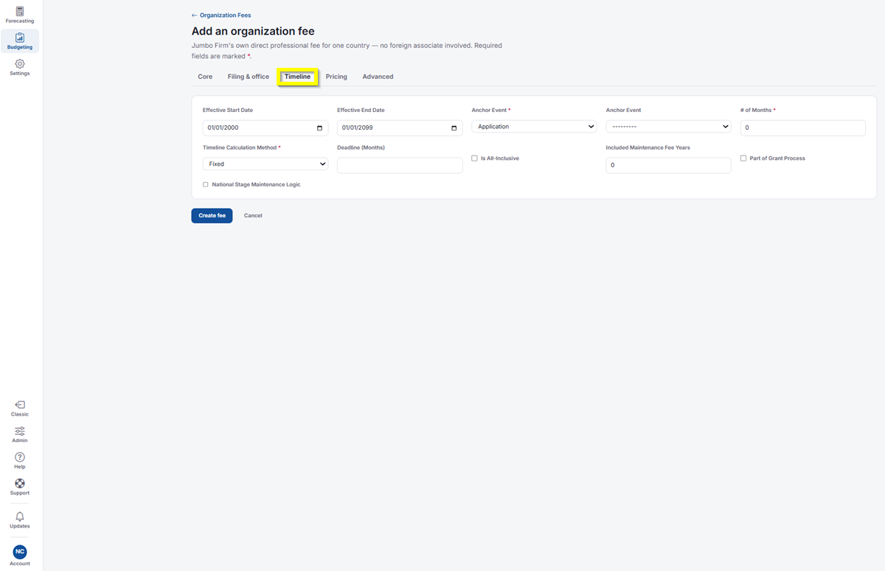Switch to the Classic view
The height and width of the screenshot is (571, 885).
pyautogui.click(x=20, y=409)
